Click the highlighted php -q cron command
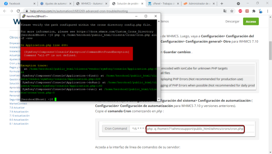Image resolution: width=272 pixels, height=154 pixels. click(x=195, y=129)
